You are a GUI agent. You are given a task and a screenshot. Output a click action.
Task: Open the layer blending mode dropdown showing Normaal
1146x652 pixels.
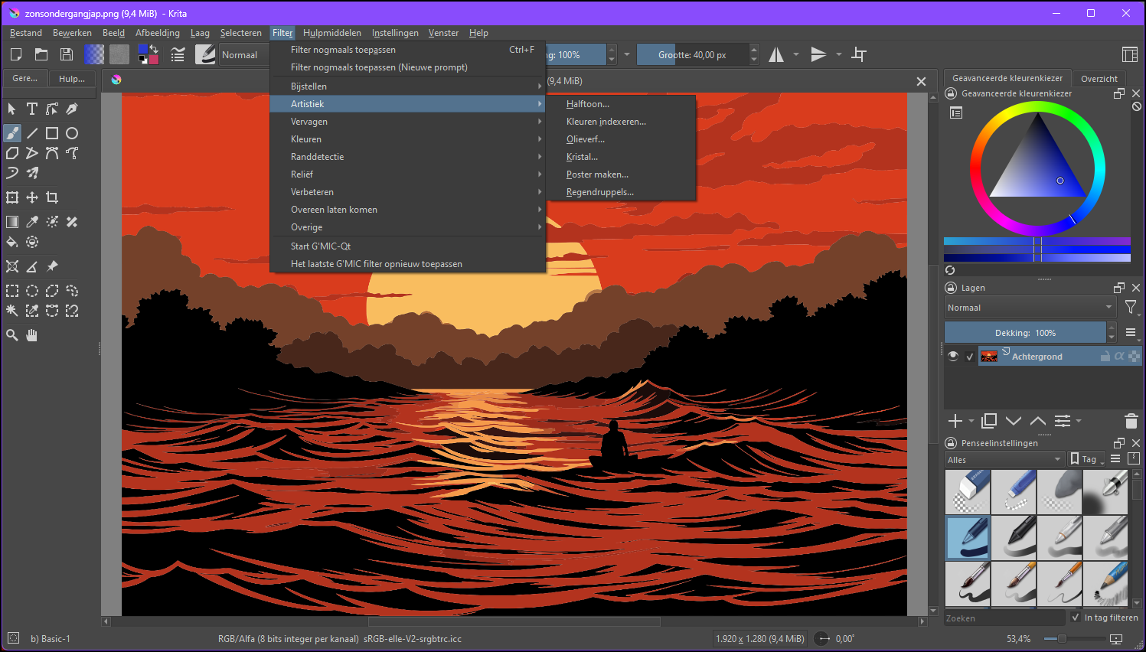1030,307
